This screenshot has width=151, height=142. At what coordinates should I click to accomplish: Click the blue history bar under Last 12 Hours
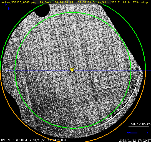132,133
